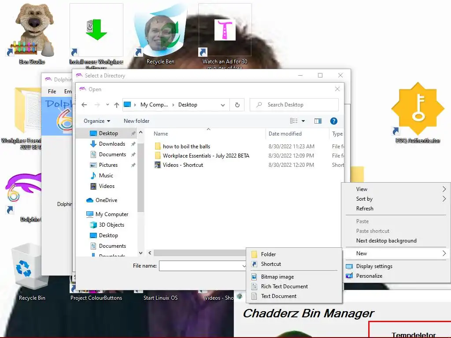Select Downloads in quick access sidebar

click(x=112, y=144)
